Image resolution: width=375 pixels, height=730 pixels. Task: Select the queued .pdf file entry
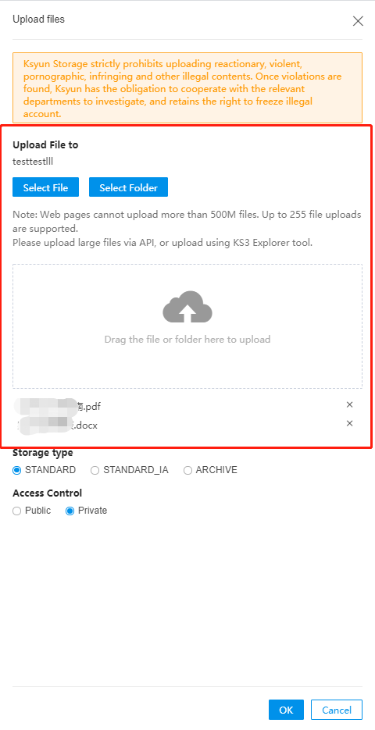57,407
